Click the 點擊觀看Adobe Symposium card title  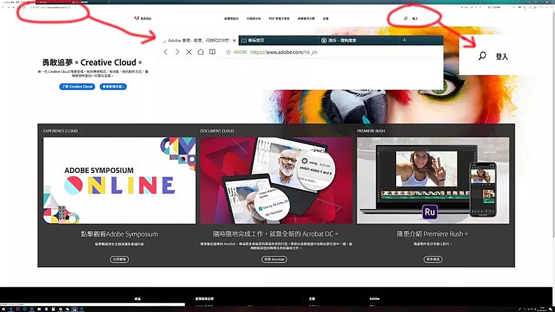click(119, 234)
